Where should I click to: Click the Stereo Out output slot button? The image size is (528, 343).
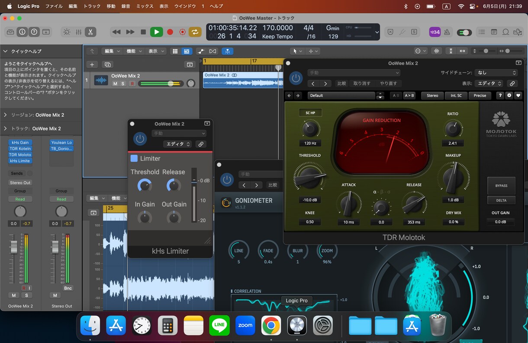20,183
